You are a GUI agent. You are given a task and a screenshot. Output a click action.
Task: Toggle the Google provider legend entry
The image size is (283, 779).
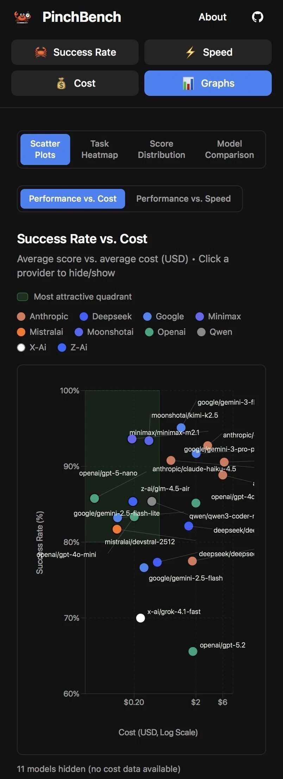coord(164,317)
